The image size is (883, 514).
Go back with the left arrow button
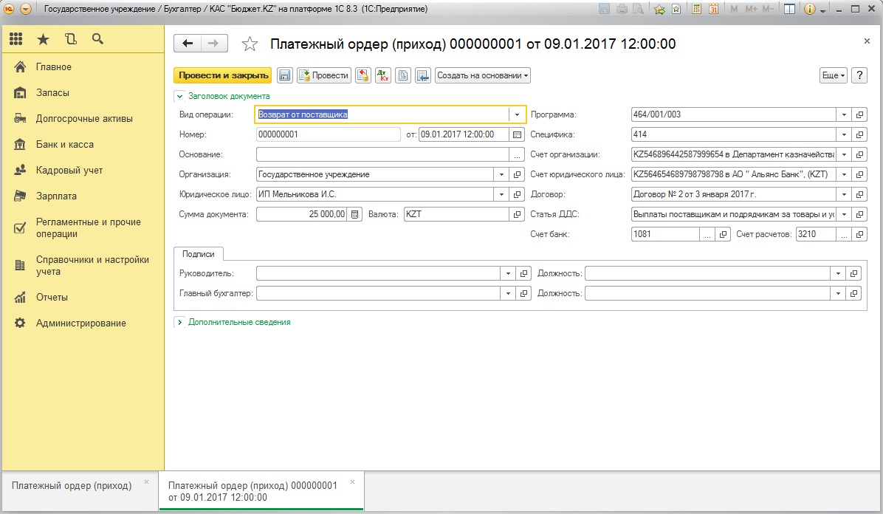pyautogui.click(x=188, y=44)
